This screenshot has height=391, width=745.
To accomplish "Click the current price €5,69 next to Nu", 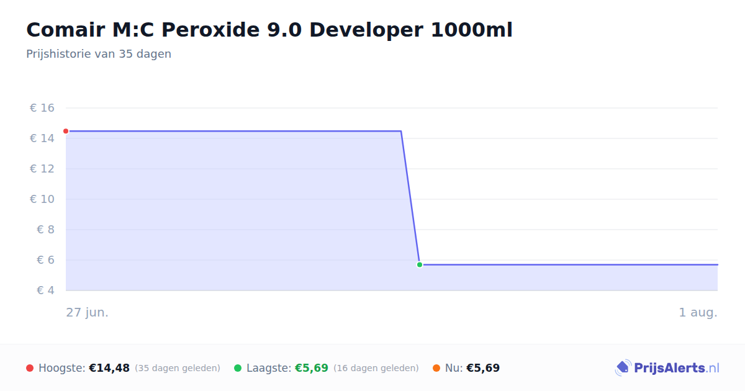I will 483,368.
